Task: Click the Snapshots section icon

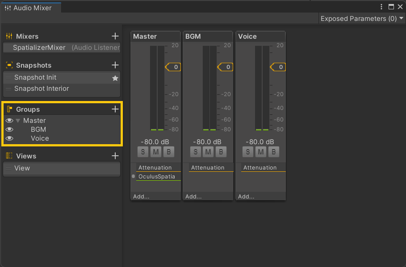Action: pyautogui.click(x=9, y=65)
